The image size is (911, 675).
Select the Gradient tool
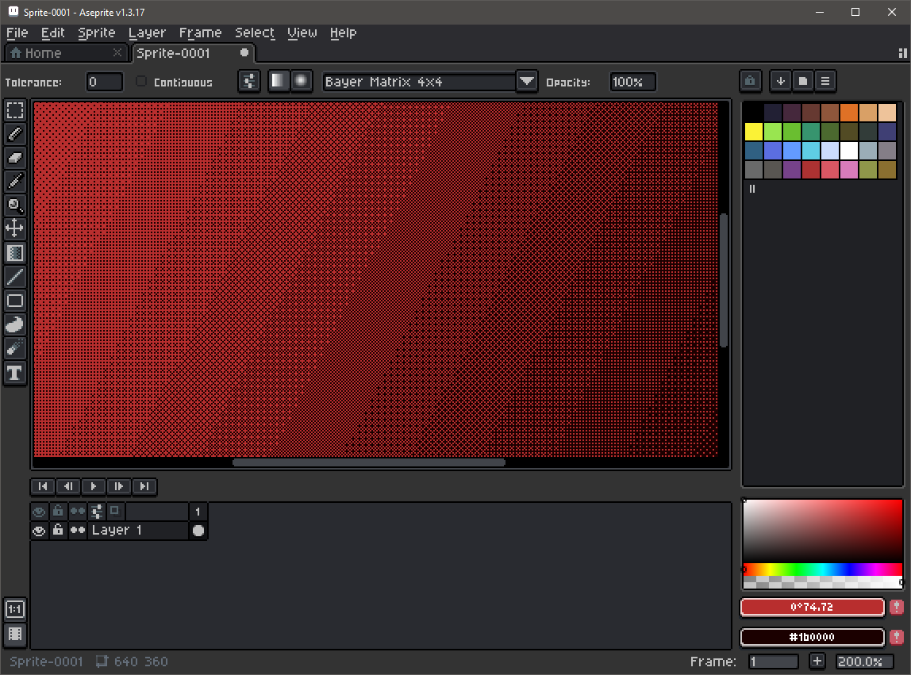14,253
